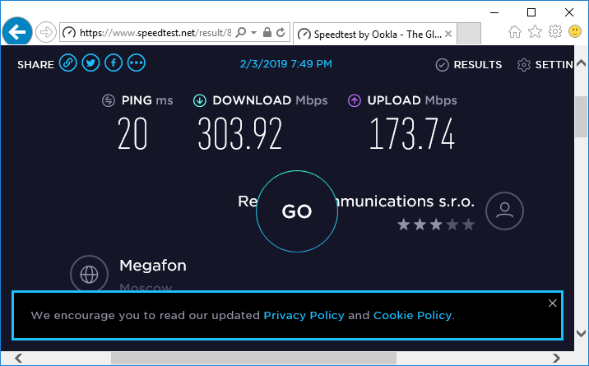Copy the result link via the share link icon
This screenshot has width=589, height=366.
click(68, 63)
